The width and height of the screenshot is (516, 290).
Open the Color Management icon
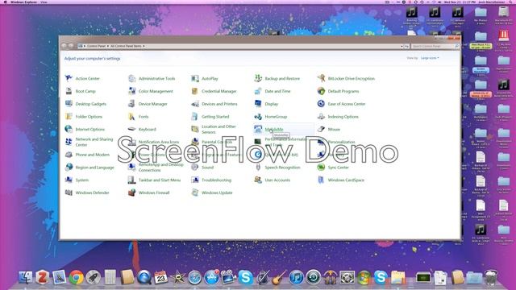coord(131,91)
